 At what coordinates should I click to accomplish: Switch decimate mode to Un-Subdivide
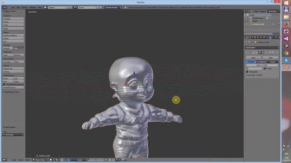tap(262, 62)
